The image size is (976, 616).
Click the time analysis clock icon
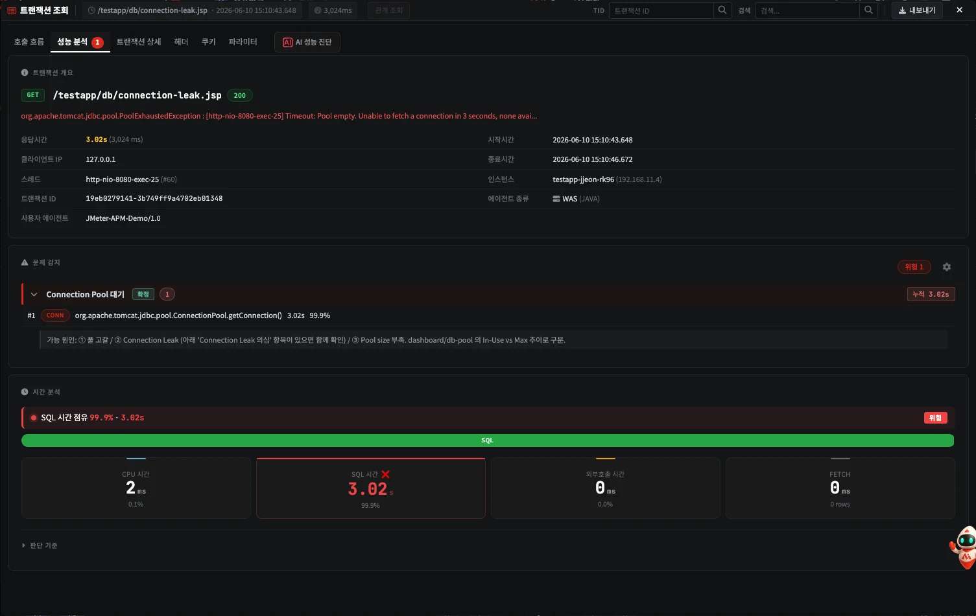click(25, 392)
